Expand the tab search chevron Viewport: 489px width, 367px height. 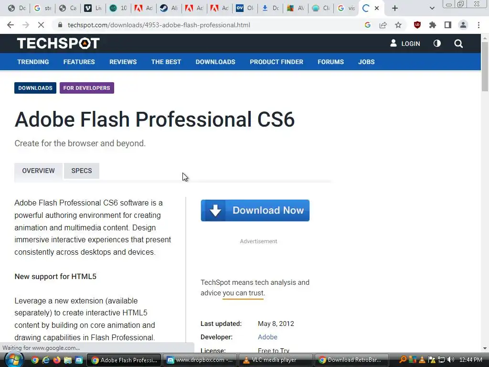(x=432, y=8)
